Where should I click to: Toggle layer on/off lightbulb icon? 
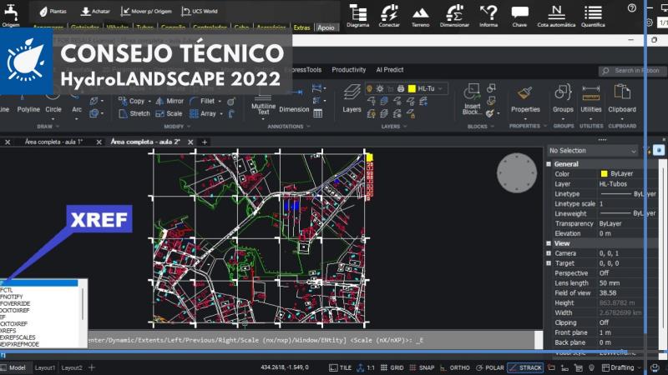[x=369, y=88]
